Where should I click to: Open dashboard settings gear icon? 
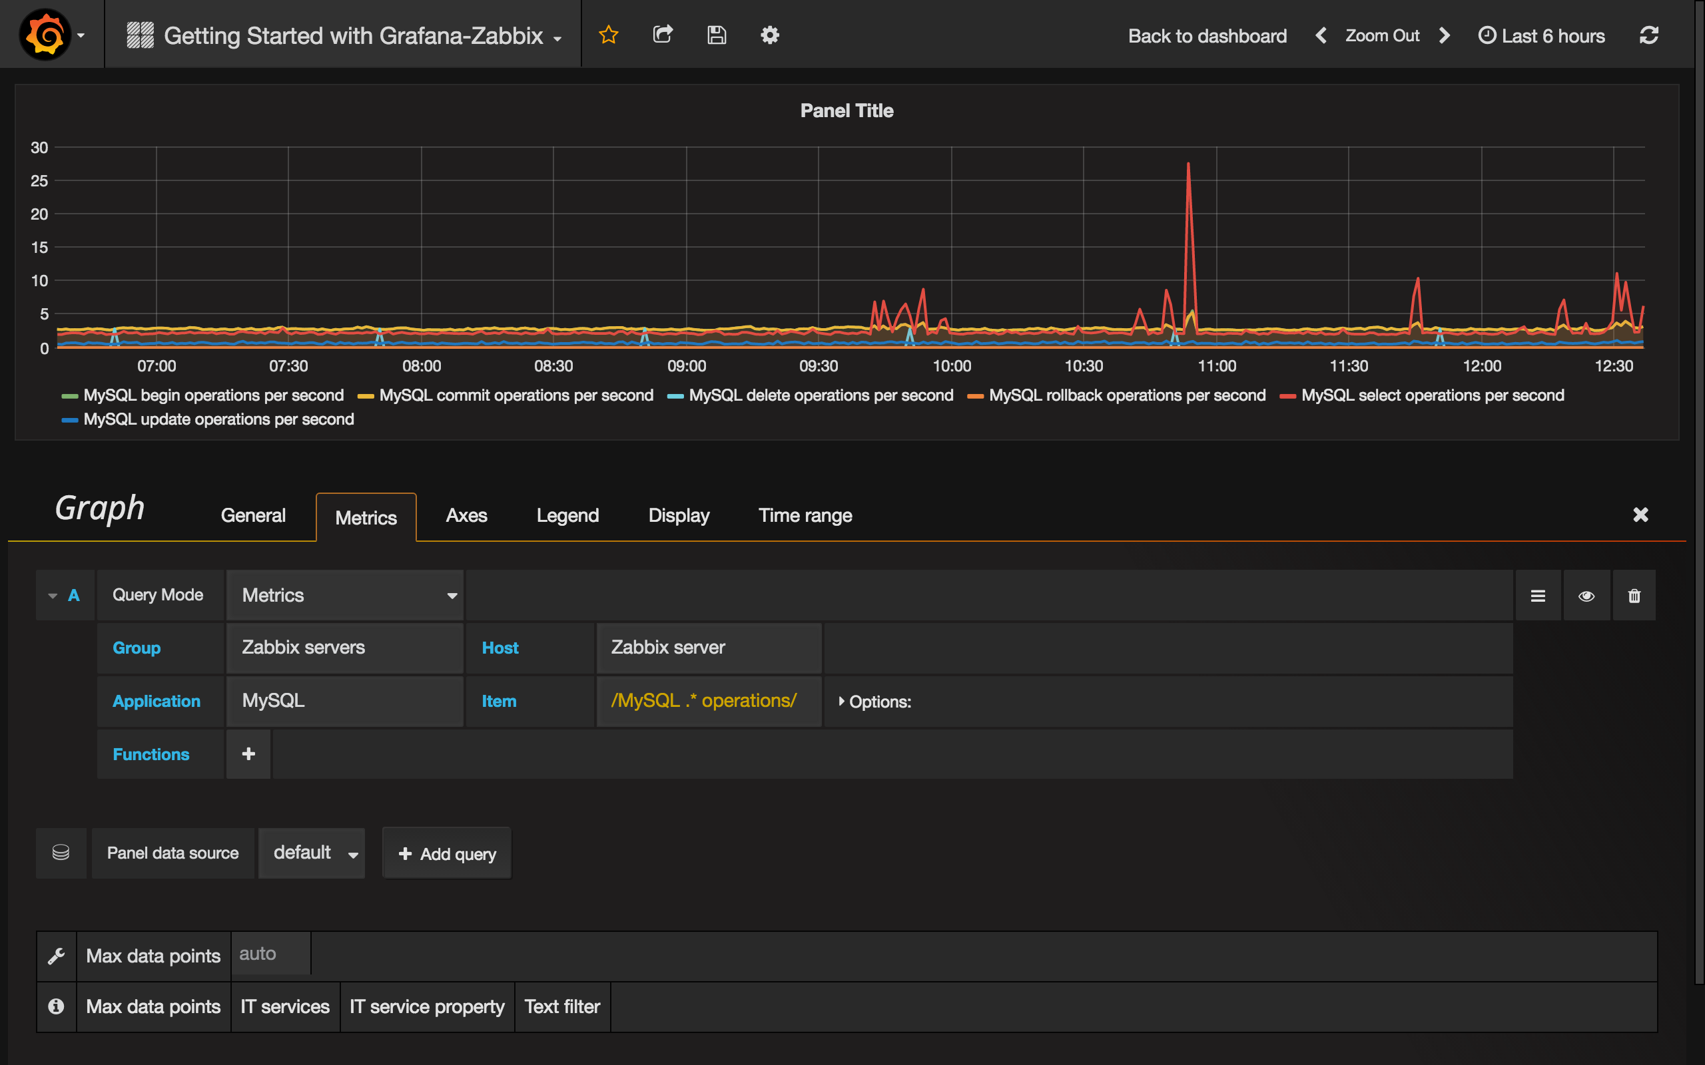pos(769,35)
